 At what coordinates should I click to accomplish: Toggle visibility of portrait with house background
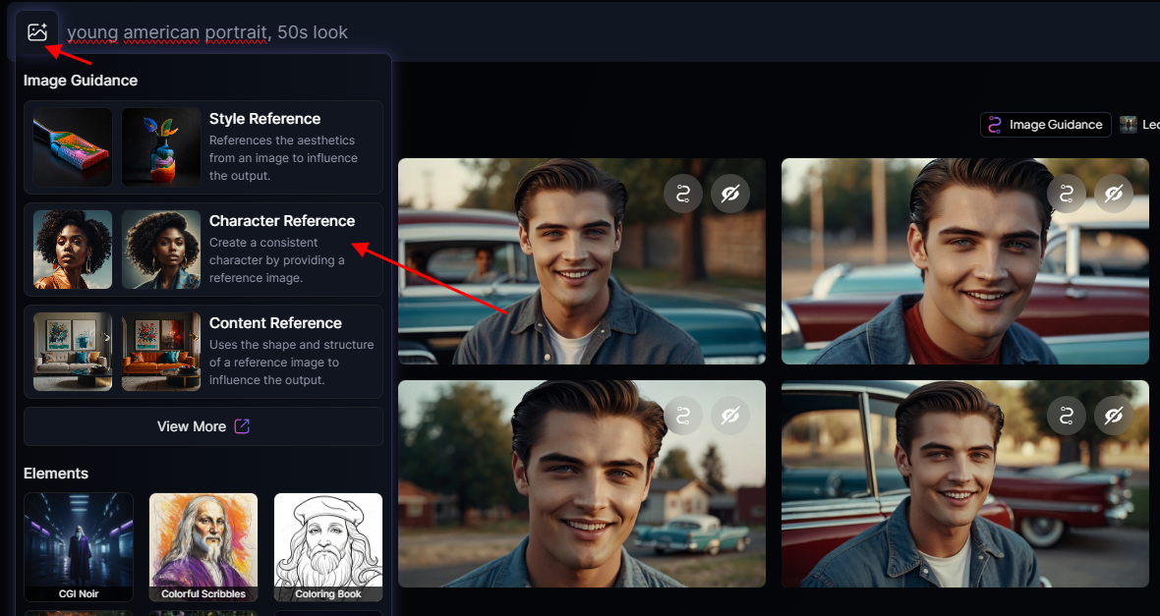[730, 417]
